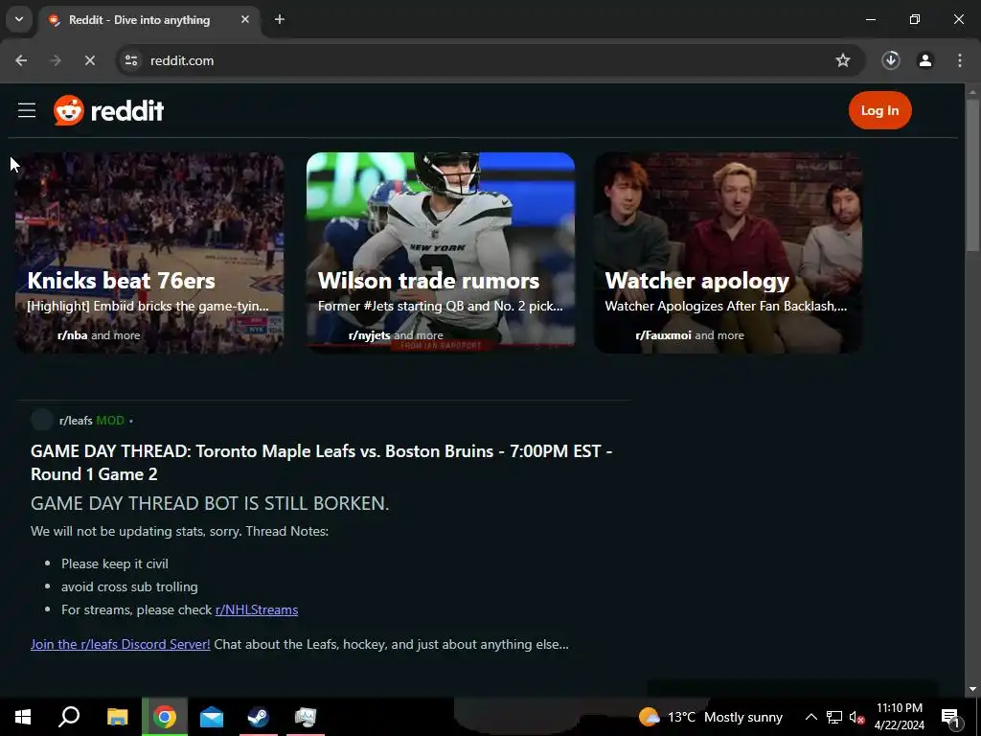Open a new browser tab
This screenshot has height=736, width=981.
280,19
